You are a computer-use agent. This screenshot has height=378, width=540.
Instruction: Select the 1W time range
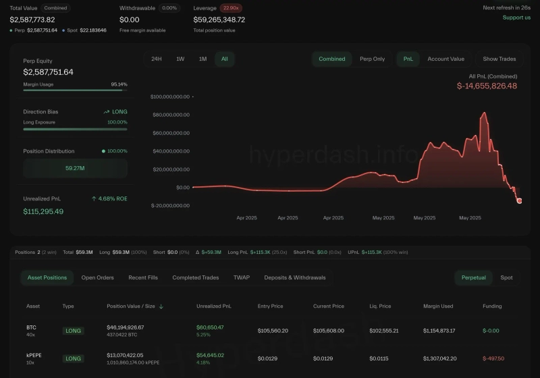(x=180, y=59)
